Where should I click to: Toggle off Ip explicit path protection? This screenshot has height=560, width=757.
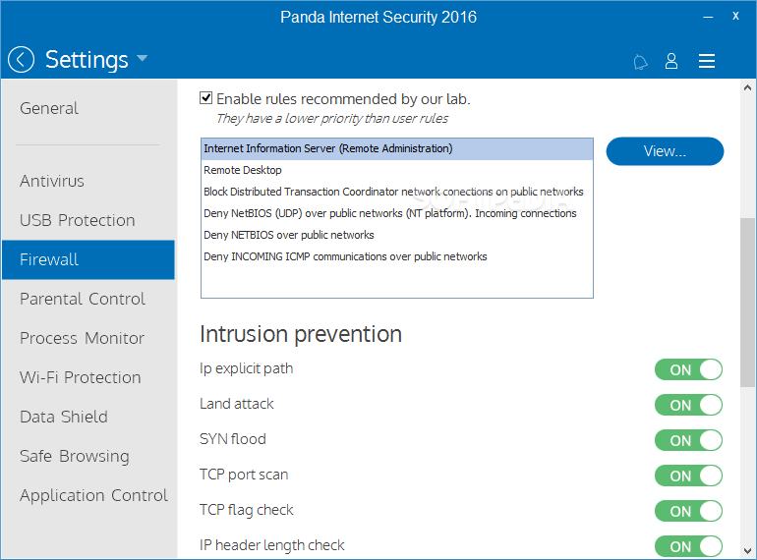688,370
